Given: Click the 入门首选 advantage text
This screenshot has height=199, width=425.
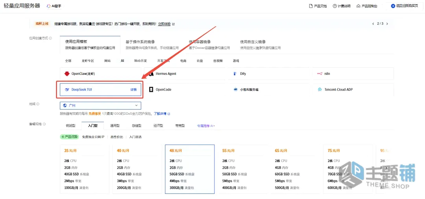Looking at the screenshot, I should click(x=135, y=137).
